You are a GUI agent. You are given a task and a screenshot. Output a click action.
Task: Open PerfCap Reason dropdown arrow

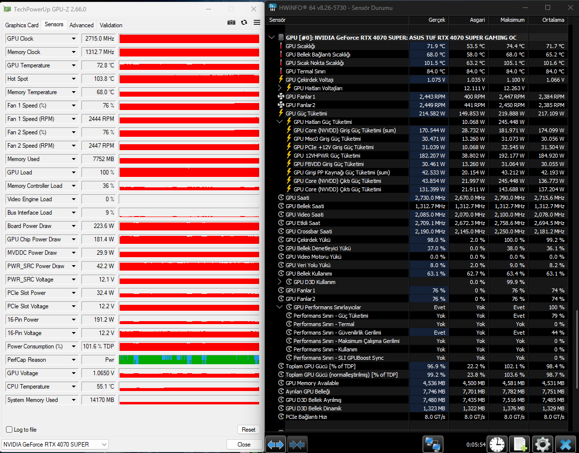[x=73, y=360]
